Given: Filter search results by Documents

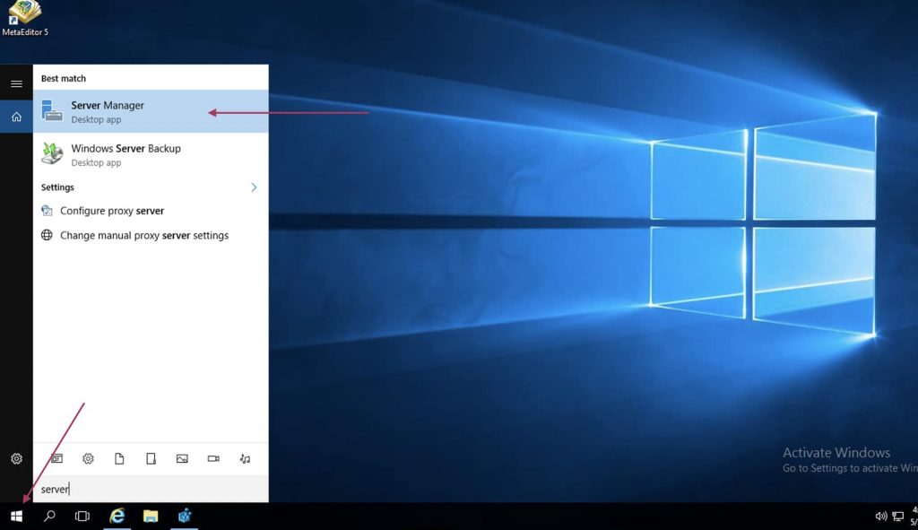Looking at the screenshot, I should (119, 458).
